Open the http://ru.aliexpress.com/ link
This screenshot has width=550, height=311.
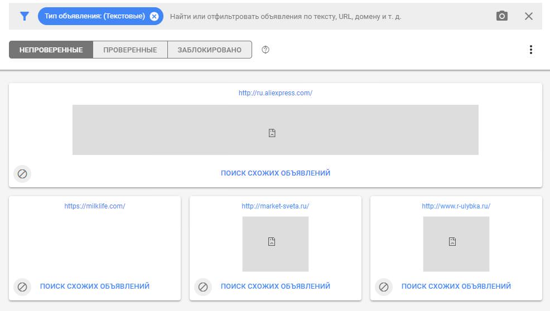point(275,93)
